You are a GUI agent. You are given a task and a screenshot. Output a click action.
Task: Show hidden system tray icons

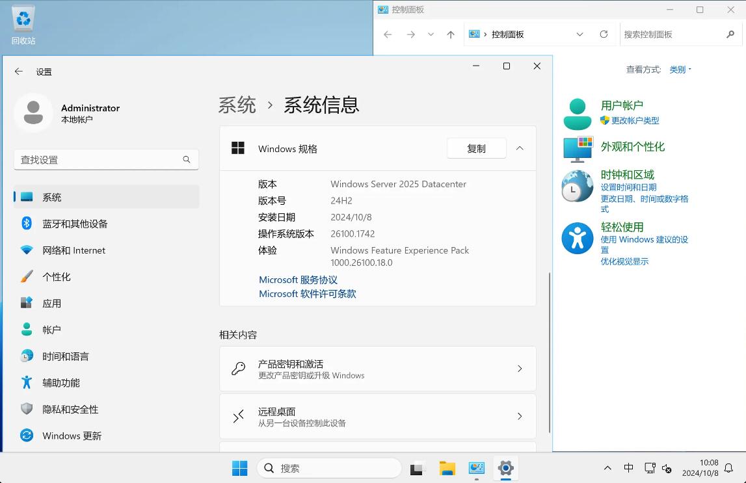(607, 468)
